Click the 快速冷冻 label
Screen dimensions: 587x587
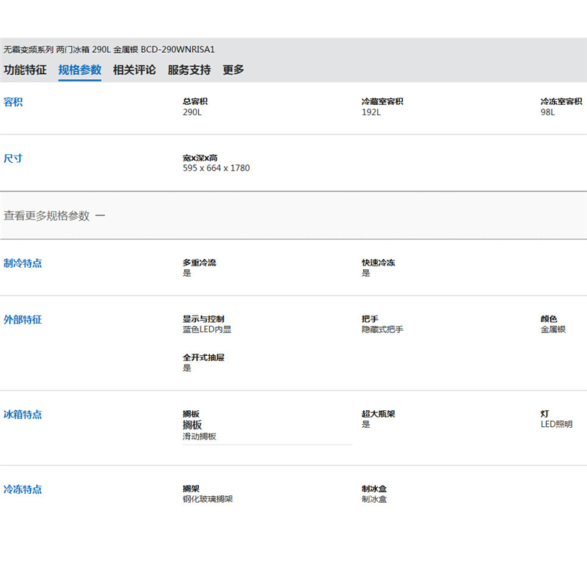[x=378, y=263]
